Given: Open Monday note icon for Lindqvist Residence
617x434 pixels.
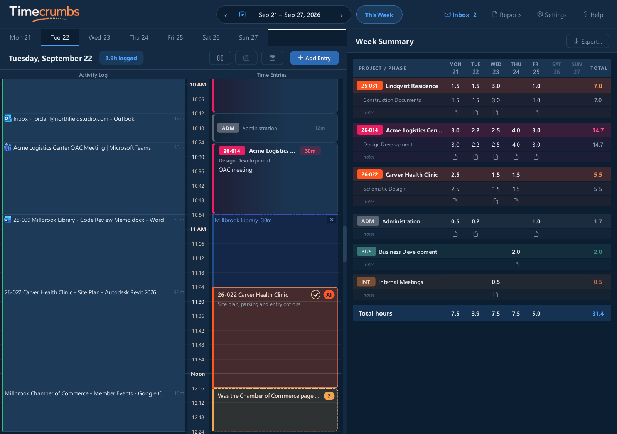Looking at the screenshot, I should (x=455, y=113).
